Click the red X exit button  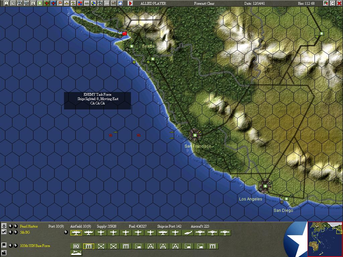tap(339, 3)
